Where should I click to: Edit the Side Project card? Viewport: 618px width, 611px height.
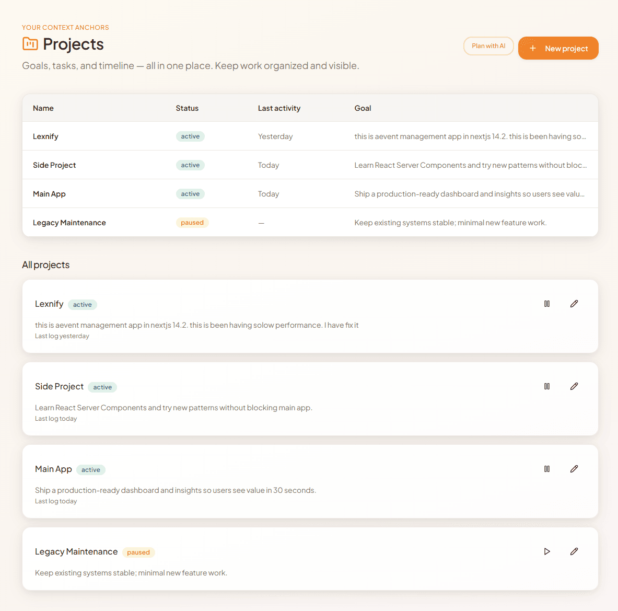pyautogui.click(x=574, y=386)
